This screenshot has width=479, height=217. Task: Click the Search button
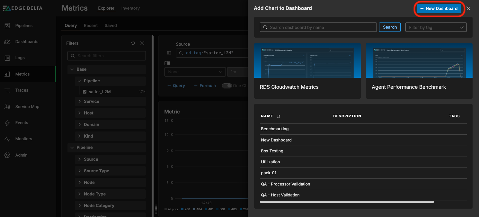(390, 27)
